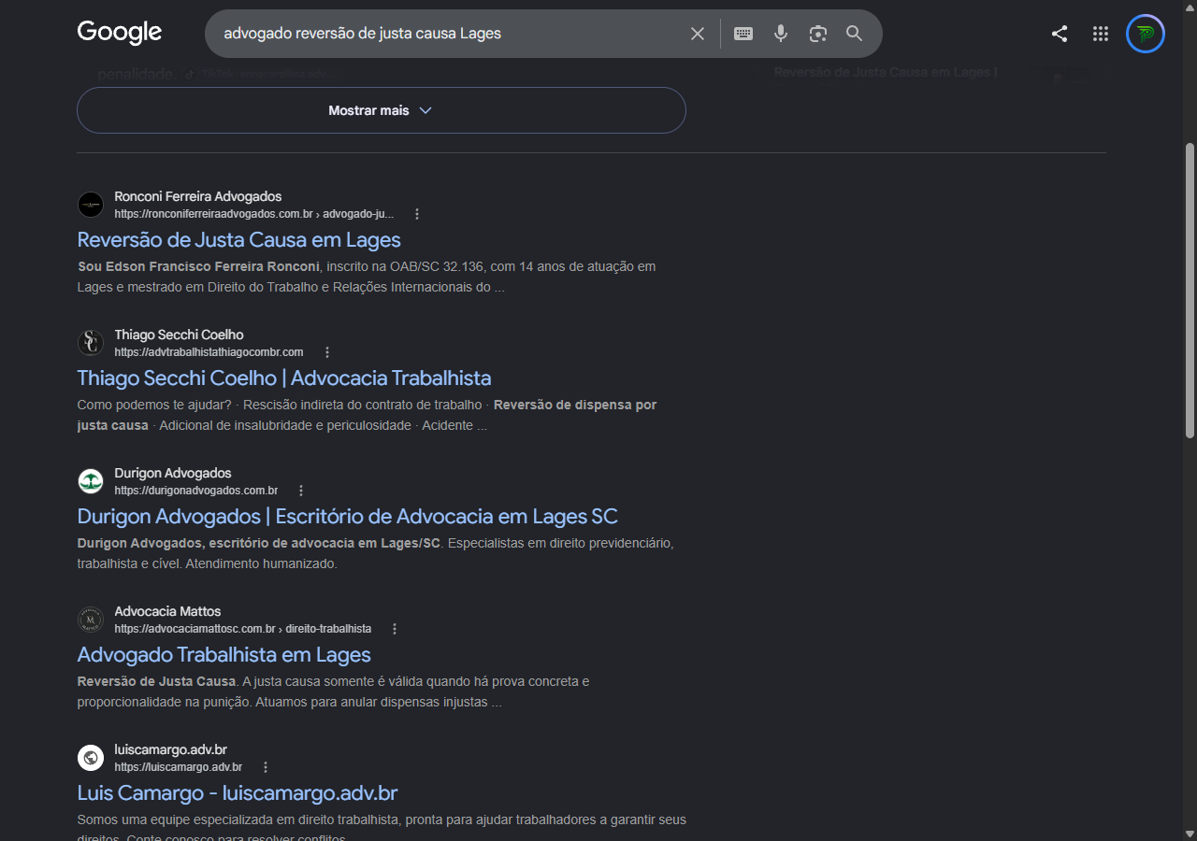
Task: Open more options for advtrabalhistathiagocombr.com result
Action: point(327,352)
